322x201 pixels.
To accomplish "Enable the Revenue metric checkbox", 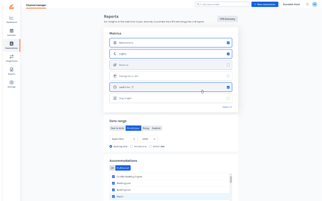I will coord(228,65).
